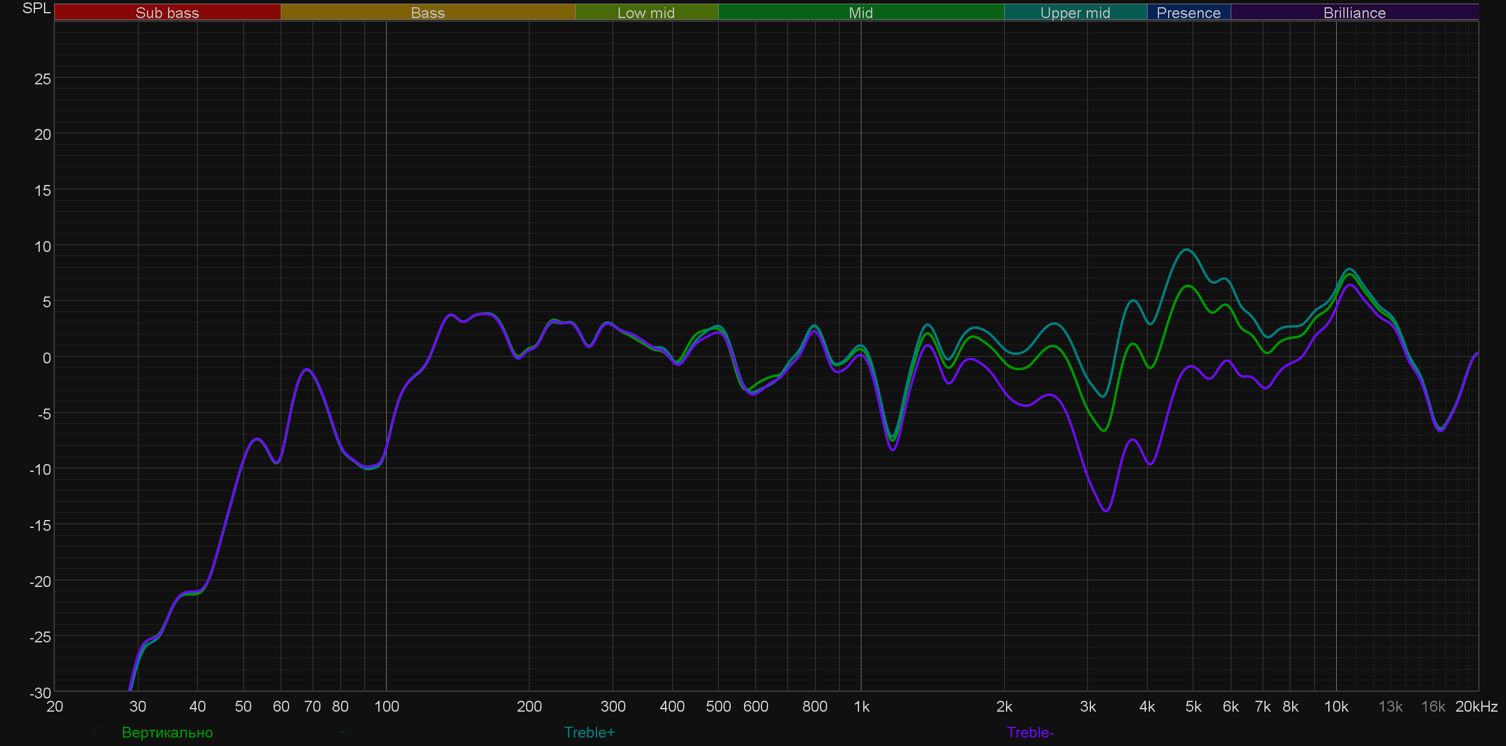Click the 1k frequency axis label
Screen dimensions: 1506x746
click(x=861, y=706)
